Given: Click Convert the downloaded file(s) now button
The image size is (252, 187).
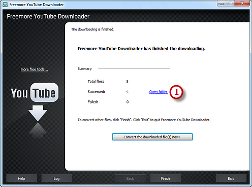Looking at the screenshot, I should coord(152,137).
